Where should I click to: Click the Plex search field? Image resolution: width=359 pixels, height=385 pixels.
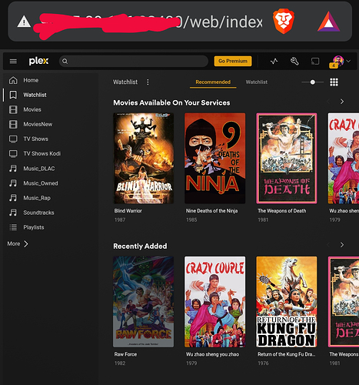click(x=134, y=61)
